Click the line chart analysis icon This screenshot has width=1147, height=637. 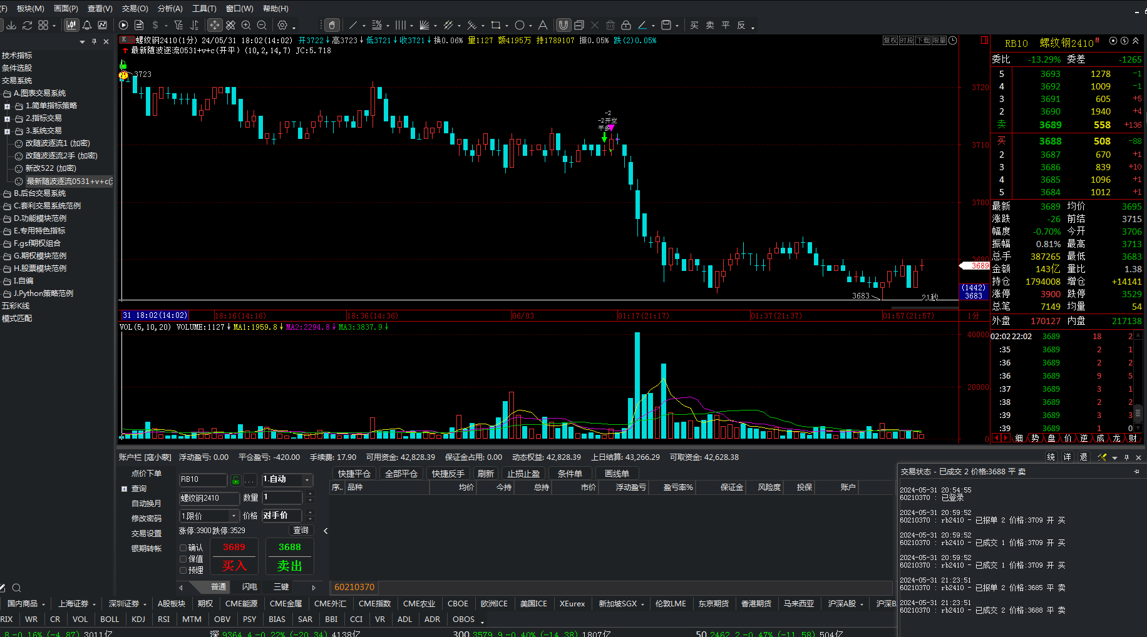[103, 25]
